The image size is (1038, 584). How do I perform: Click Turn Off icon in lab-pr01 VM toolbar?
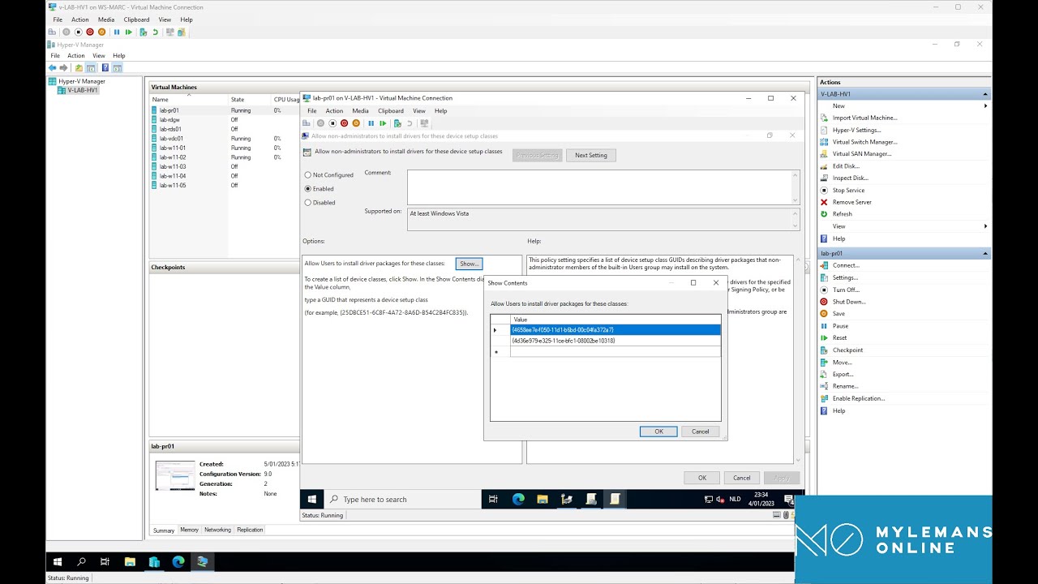coord(332,123)
